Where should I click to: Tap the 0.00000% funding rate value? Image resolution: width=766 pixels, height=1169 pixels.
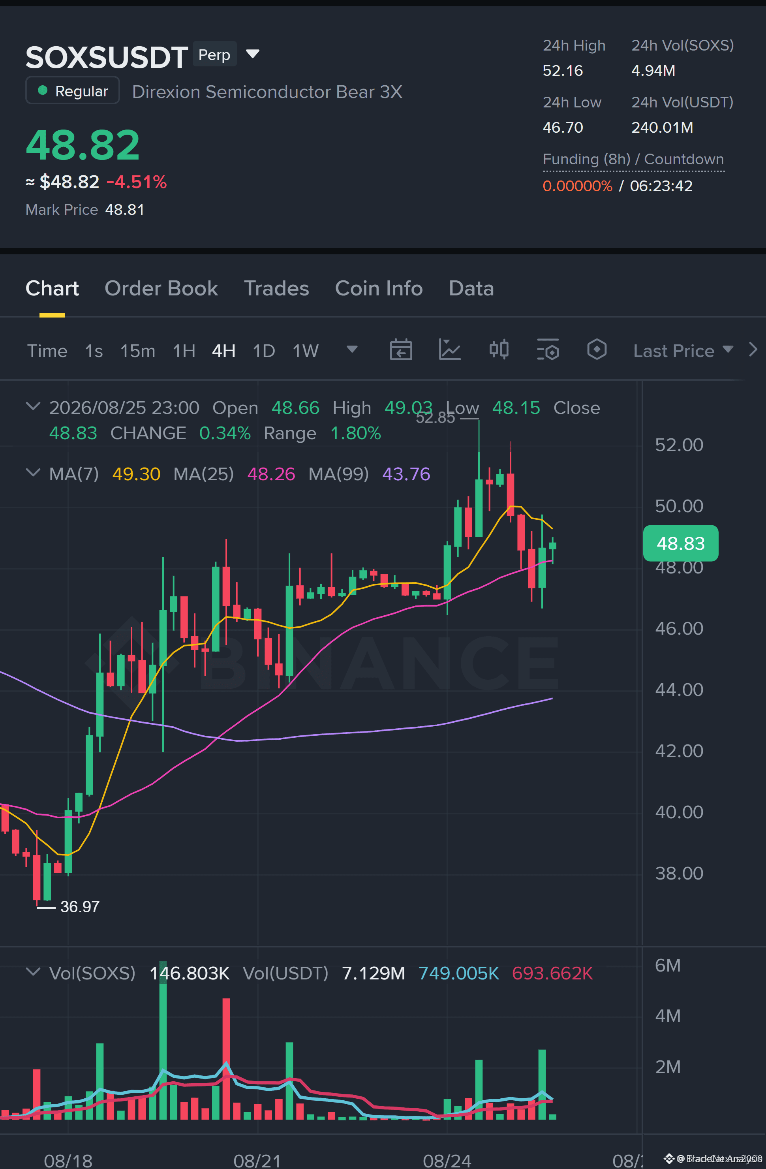[577, 186]
